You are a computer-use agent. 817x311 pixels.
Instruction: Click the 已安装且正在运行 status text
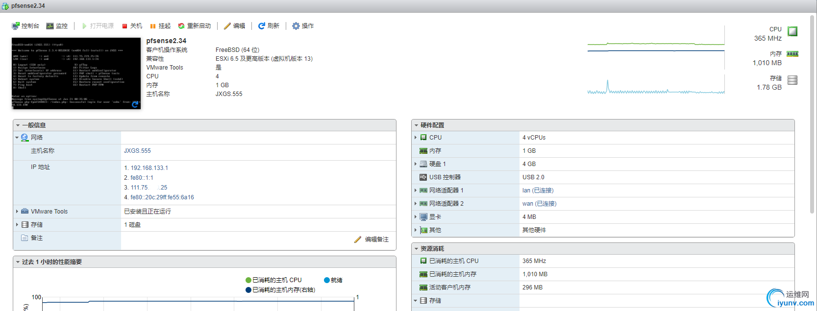tap(148, 212)
